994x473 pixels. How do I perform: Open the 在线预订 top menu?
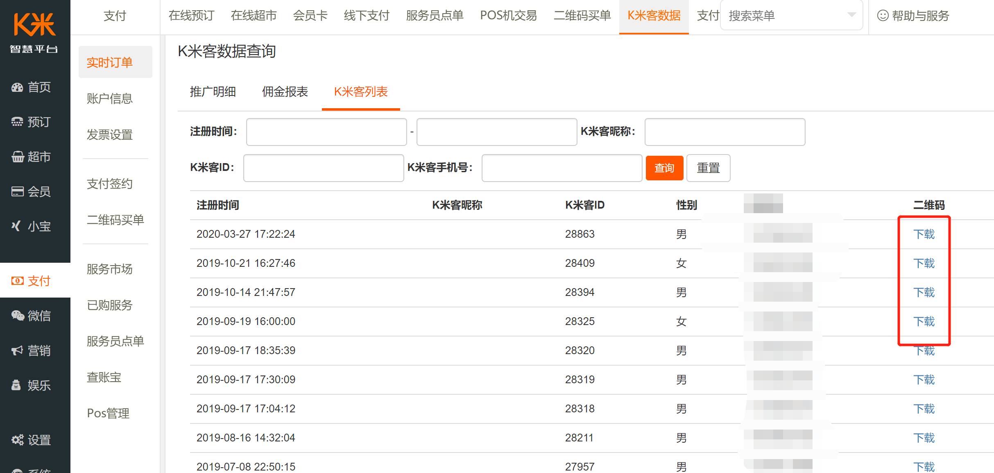[191, 16]
